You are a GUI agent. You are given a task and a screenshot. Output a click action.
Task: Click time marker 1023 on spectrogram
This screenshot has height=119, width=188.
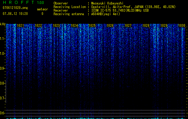(x=56, y=26)
